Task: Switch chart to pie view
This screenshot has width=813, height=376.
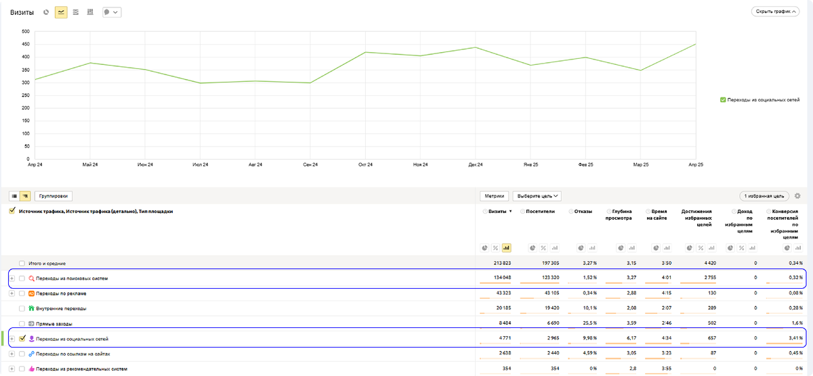Action: coord(46,12)
